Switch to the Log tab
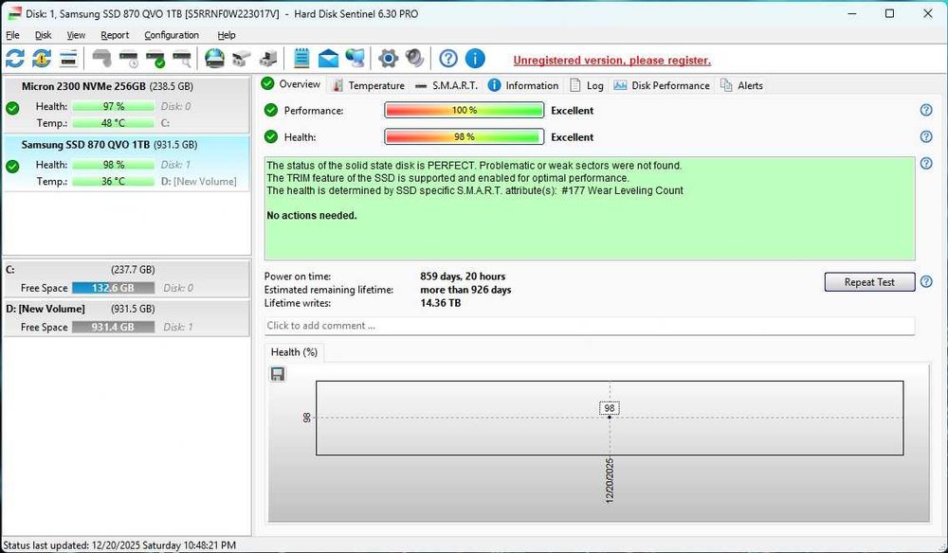 [587, 85]
